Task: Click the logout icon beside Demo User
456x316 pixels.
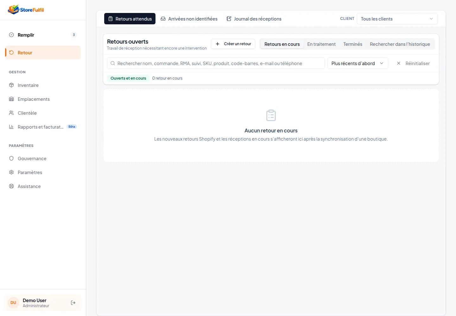Action: [73, 303]
